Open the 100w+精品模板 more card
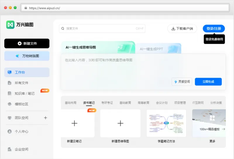The width and height of the screenshot is (234, 159). pos(209,123)
